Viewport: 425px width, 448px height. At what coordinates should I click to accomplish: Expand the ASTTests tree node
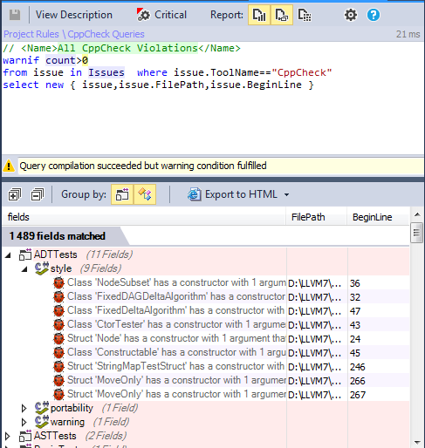(x=8, y=436)
